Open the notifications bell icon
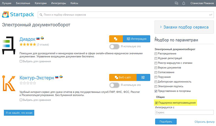The width and height of the screenshot is (216, 126). click(183, 3)
